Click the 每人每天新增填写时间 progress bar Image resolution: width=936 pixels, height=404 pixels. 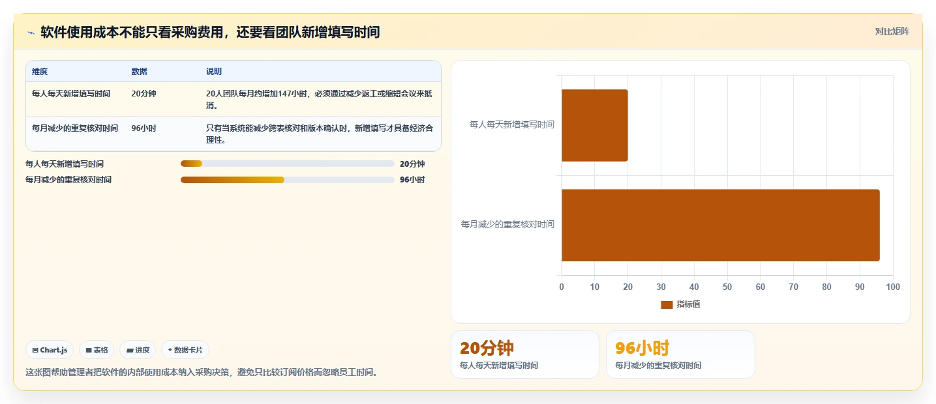pyautogui.click(x=288, y=164)
